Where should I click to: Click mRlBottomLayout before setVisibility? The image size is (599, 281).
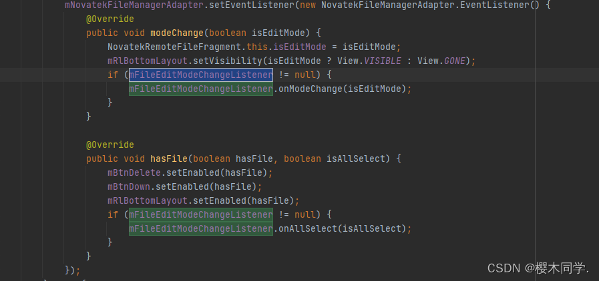point(148,61)
